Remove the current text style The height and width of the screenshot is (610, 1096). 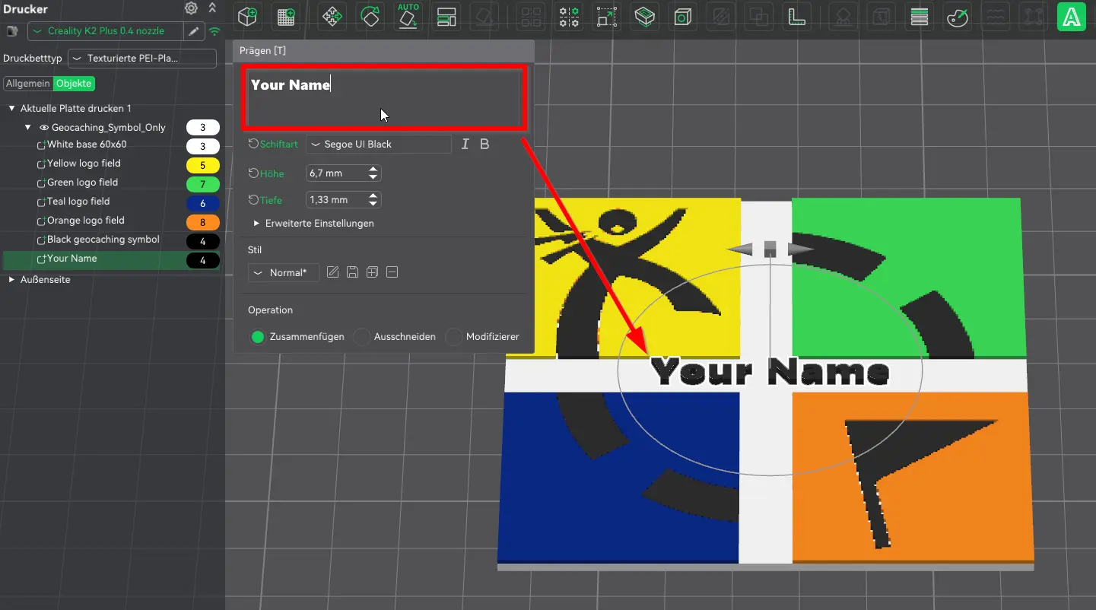392,272
